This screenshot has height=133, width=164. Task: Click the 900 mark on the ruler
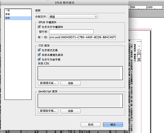[x=133, y=7]
